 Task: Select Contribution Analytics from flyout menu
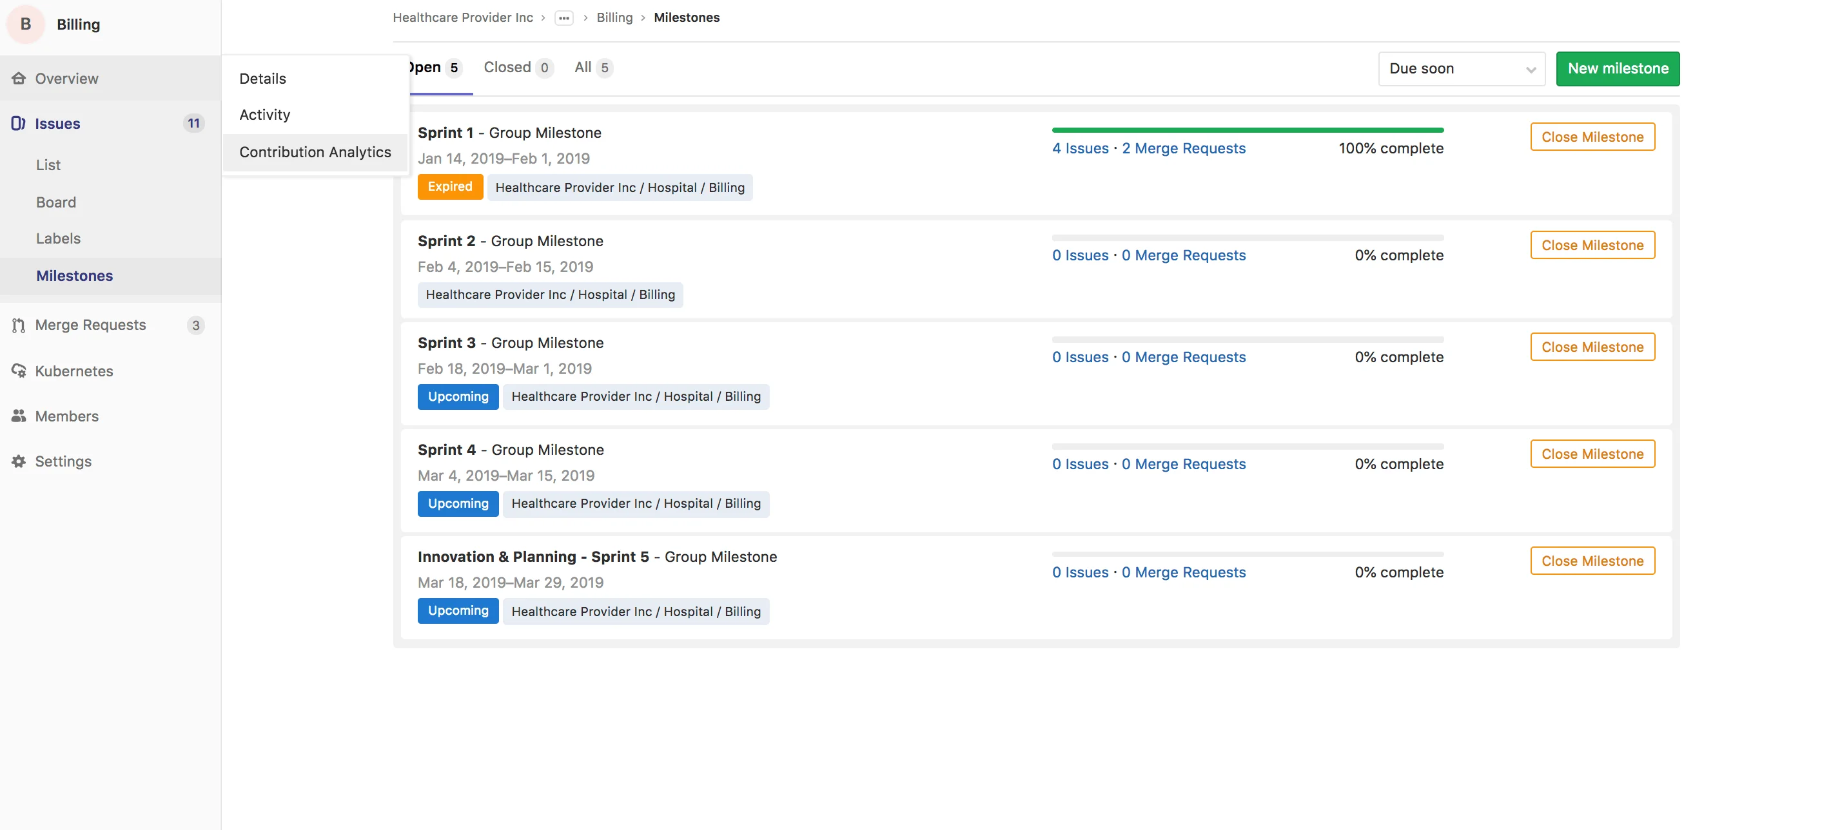pos(315,152)
